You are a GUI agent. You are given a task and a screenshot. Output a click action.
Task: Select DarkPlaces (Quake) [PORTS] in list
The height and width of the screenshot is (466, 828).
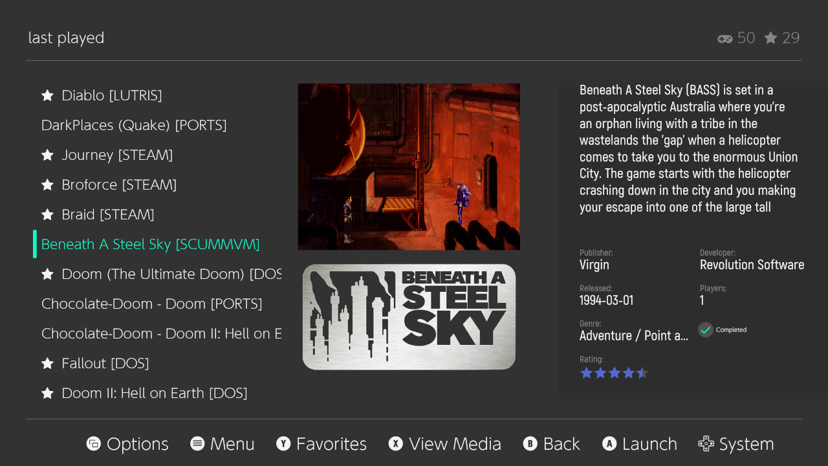pos(134,126)
